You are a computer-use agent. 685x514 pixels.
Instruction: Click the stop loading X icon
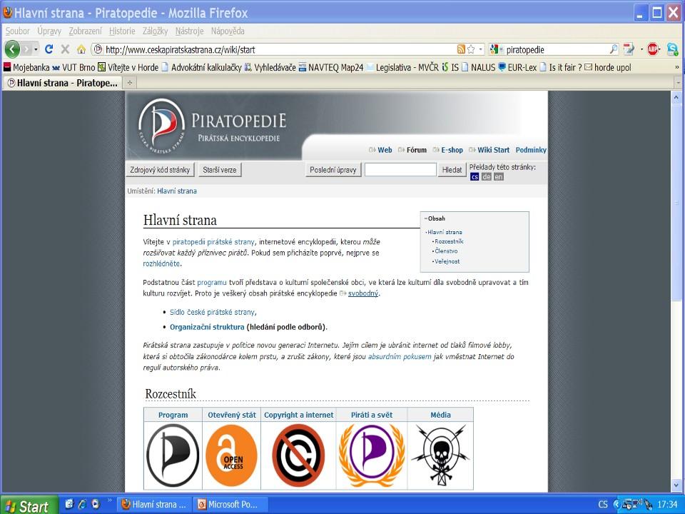[x=65, y=49]
